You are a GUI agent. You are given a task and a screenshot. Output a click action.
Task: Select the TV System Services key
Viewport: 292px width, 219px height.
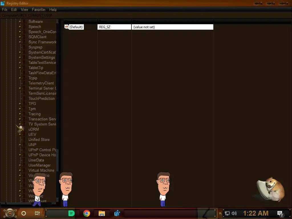42,124
